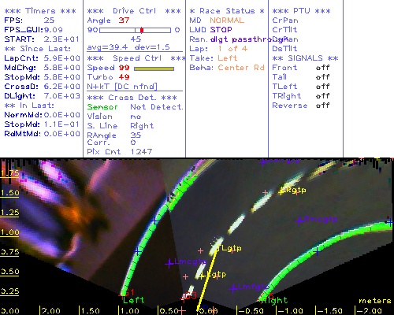
Task: Click the Tail signal off value
Action: [322, 77]
